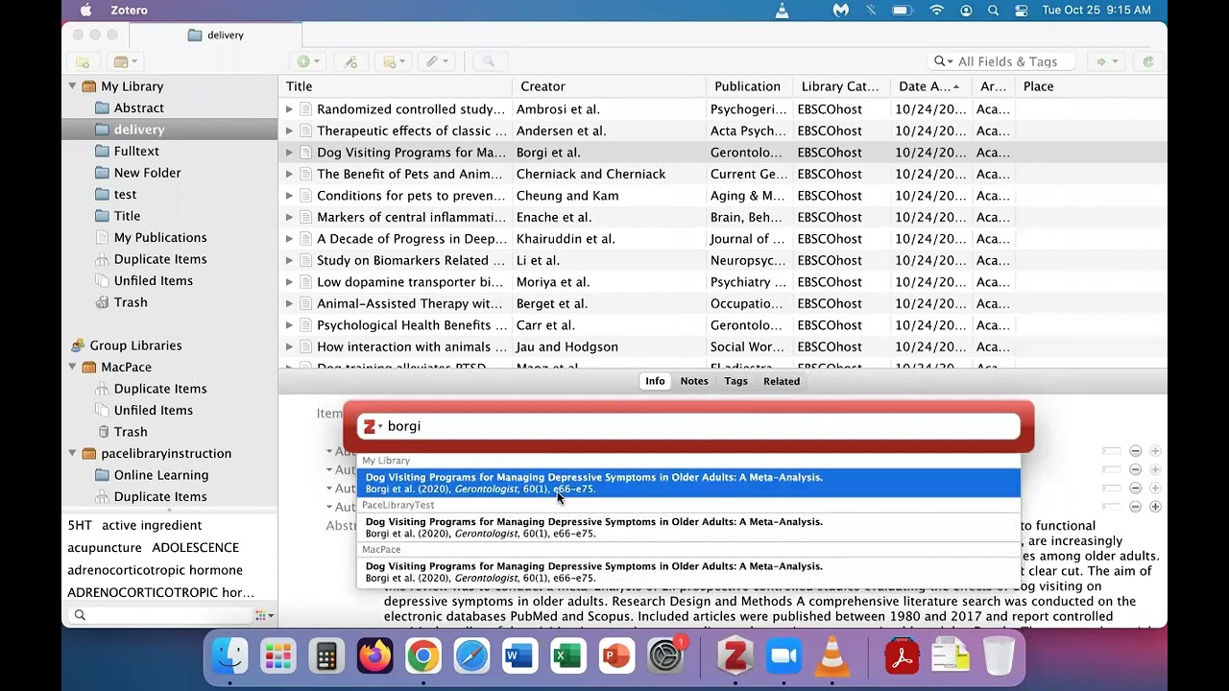Open VLC cone icon in the Dock
The height and width of the screenshot is (691, 1229).
click(831, 656)
